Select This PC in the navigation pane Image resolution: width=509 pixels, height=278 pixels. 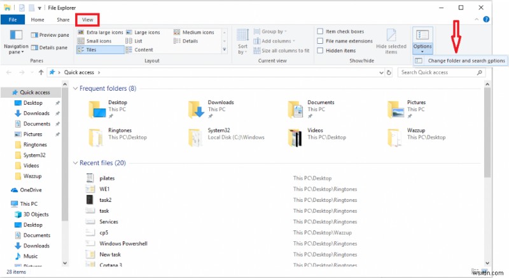pos(25,204)
